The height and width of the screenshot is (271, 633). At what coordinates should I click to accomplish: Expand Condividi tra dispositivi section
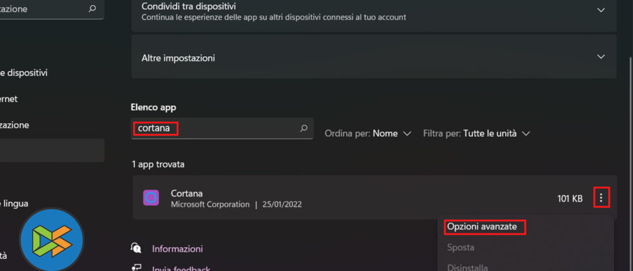tap(601, 10)
